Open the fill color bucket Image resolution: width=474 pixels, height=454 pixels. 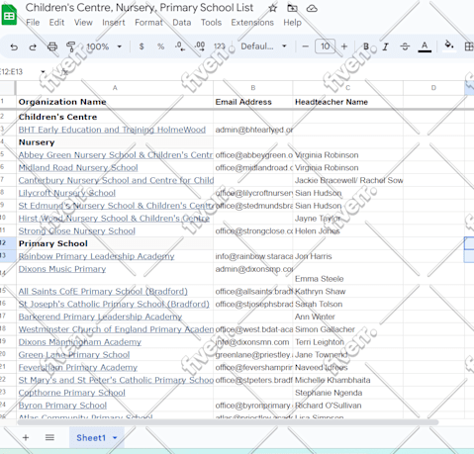point(449,45)
